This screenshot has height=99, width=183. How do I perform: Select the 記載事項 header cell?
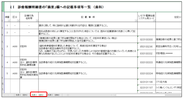[88, 17]
